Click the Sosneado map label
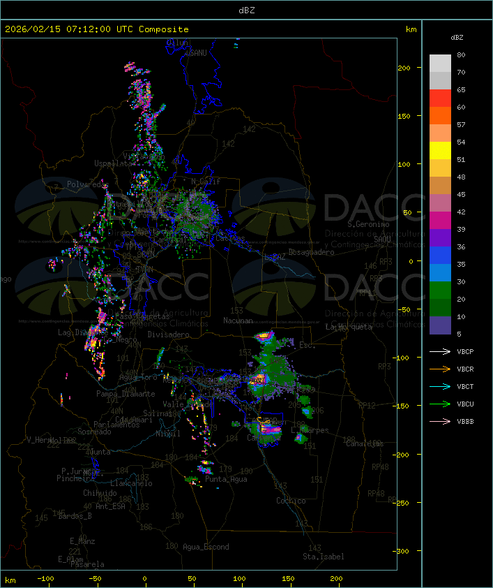Viewport: 493px width, 588px height. (x=94, y=432)
